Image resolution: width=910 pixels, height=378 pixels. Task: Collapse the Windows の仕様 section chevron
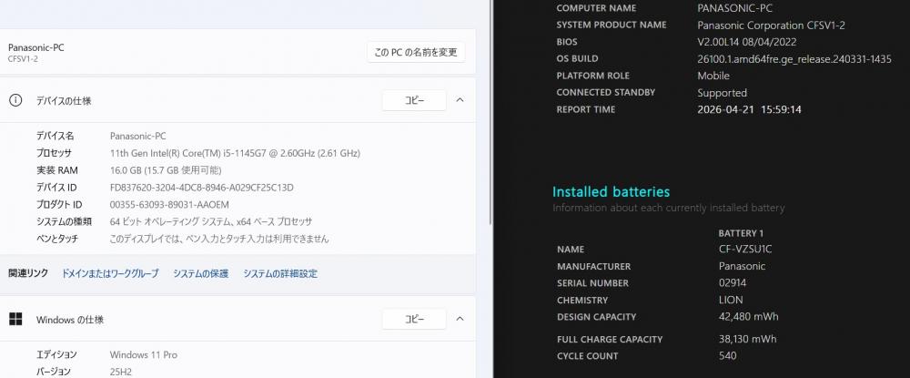(x=460, y=320)
